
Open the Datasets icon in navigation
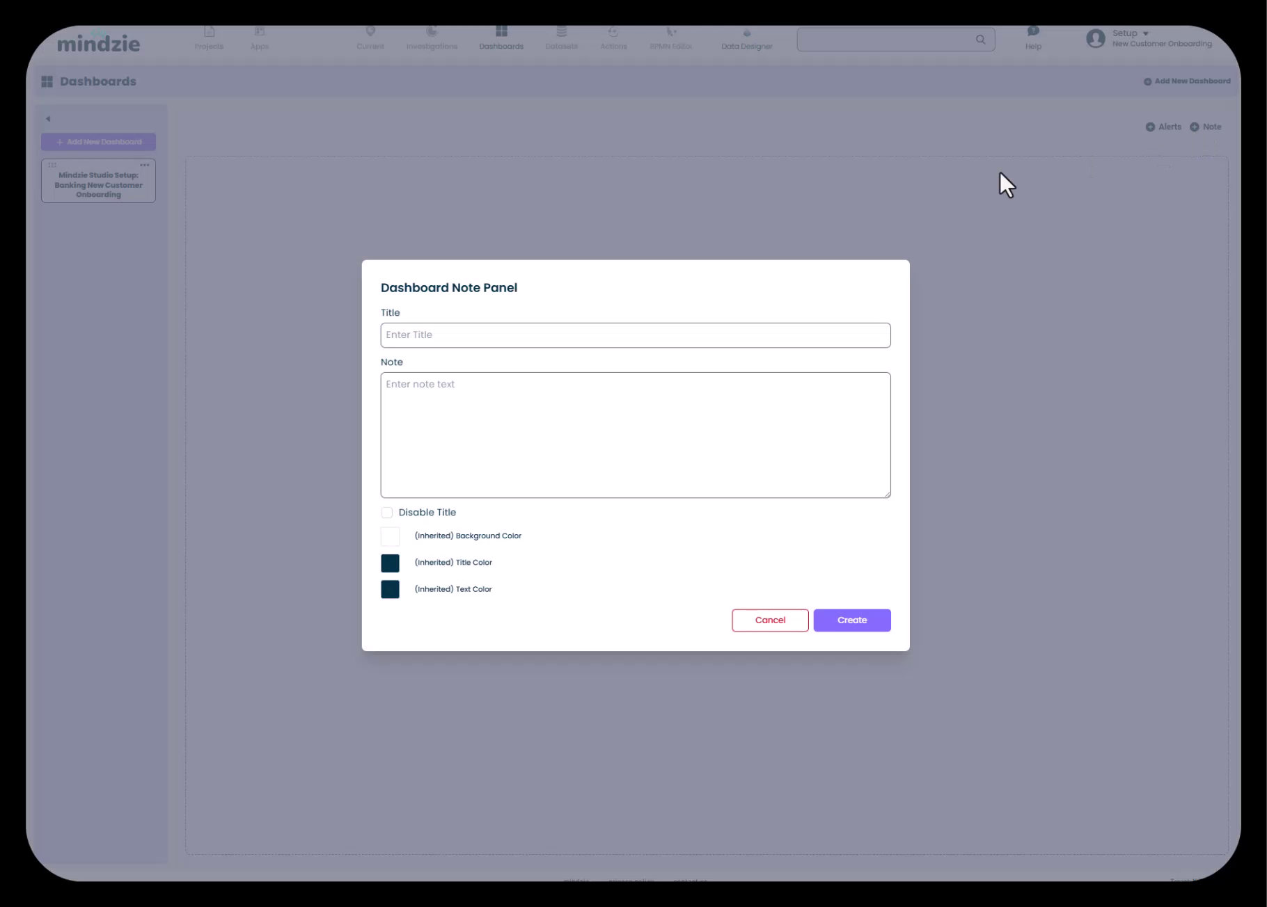(x=561, y=32)
